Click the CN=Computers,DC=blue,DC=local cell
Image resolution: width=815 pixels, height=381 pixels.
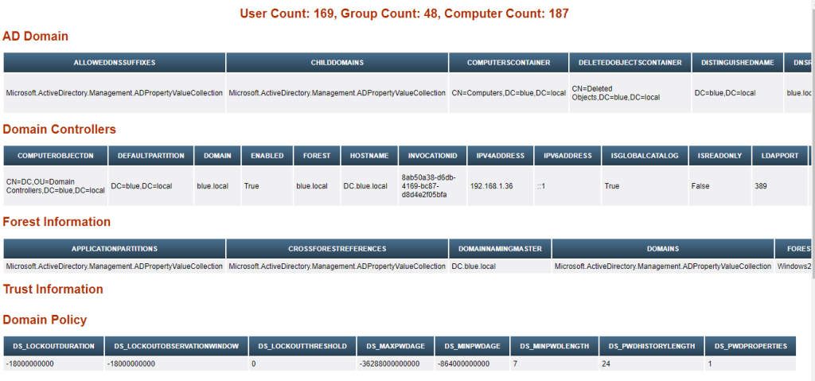click(508, 93)
